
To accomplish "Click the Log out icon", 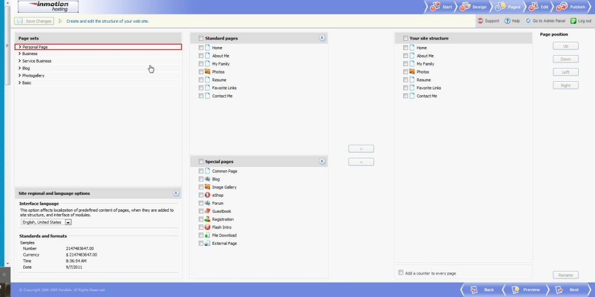I will click(574, 21).
